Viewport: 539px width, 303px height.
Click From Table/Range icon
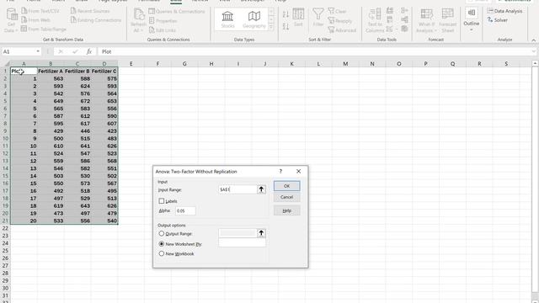pos(24,29)
